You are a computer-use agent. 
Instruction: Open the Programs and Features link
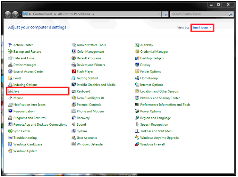coord(29,118)
